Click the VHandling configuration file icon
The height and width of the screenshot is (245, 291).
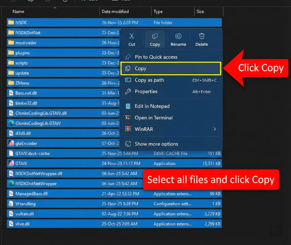(x=11, y=204)
